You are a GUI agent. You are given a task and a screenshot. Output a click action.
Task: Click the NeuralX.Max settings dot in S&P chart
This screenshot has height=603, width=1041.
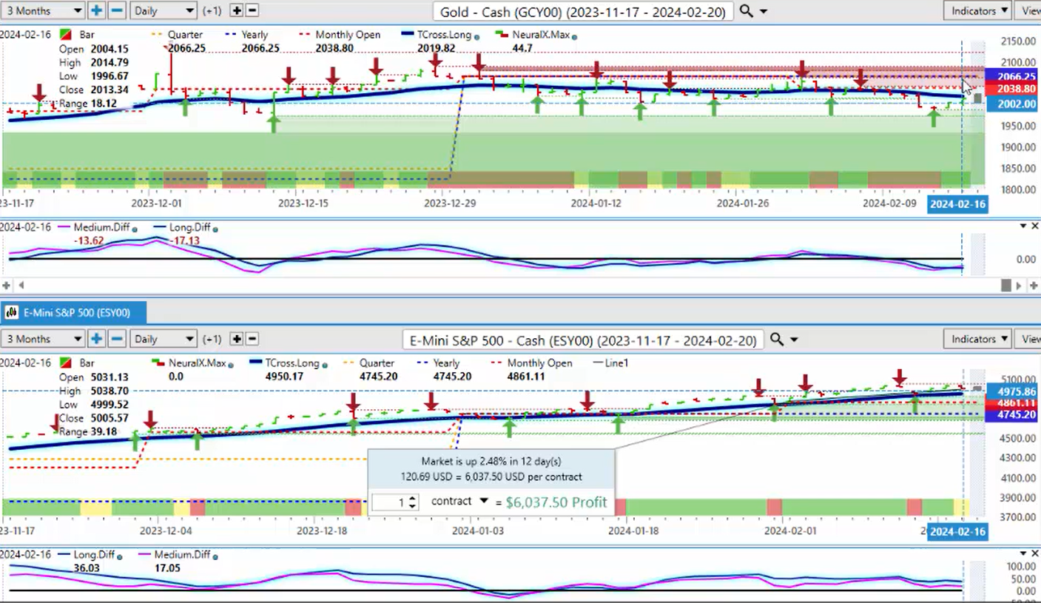click(232, 365)
